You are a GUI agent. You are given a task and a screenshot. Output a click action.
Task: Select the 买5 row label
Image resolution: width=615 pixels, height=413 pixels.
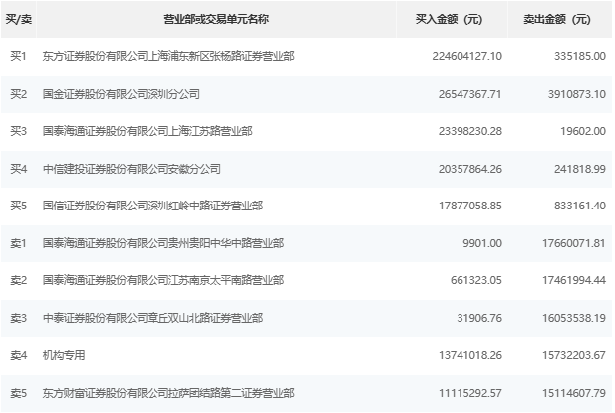[18, 206]
